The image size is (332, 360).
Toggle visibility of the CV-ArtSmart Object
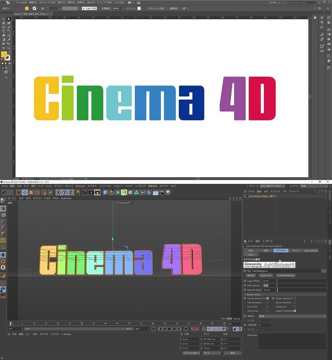274,196
